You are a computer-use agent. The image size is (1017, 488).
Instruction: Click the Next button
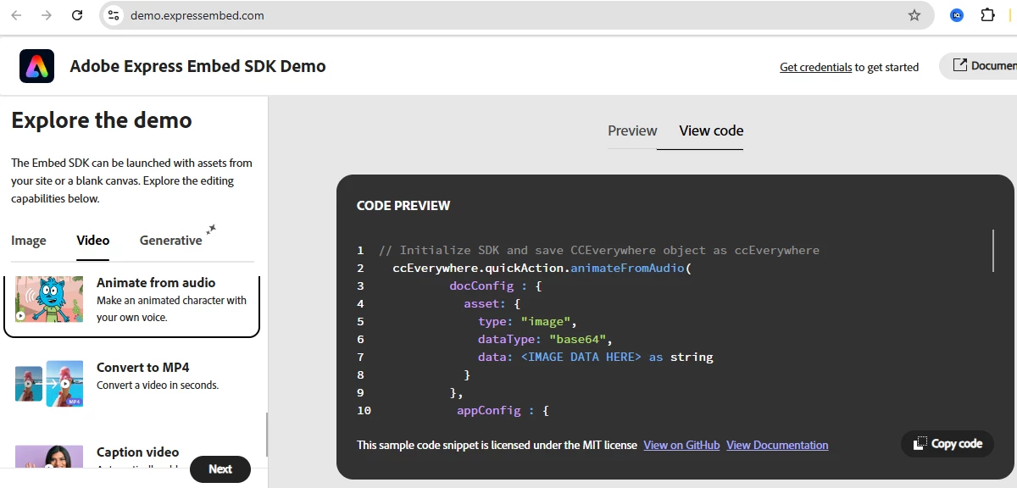(220, 469)
